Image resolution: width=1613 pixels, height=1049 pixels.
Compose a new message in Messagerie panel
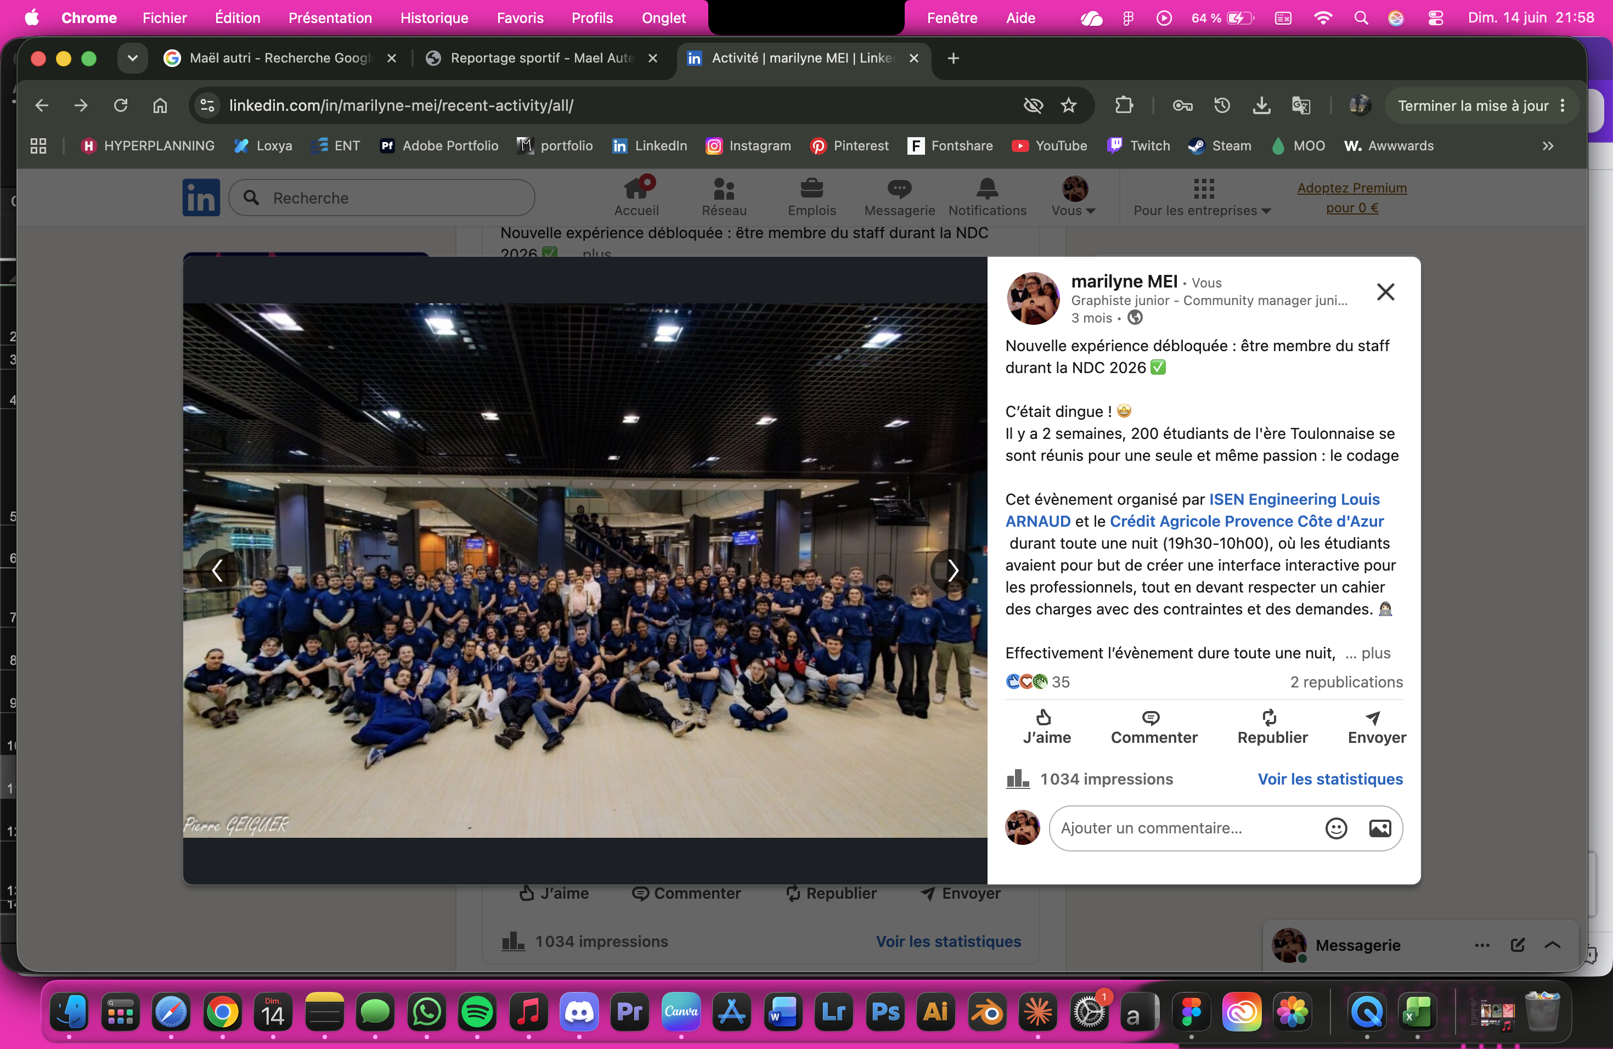pos(1518,945)
